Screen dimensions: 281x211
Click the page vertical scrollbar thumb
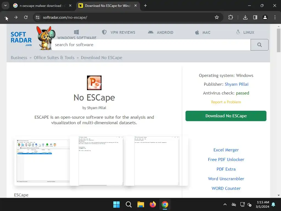pos(279,40)
